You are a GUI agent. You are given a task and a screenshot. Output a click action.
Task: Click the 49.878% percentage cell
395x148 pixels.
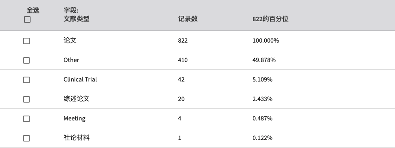(264, 60)
